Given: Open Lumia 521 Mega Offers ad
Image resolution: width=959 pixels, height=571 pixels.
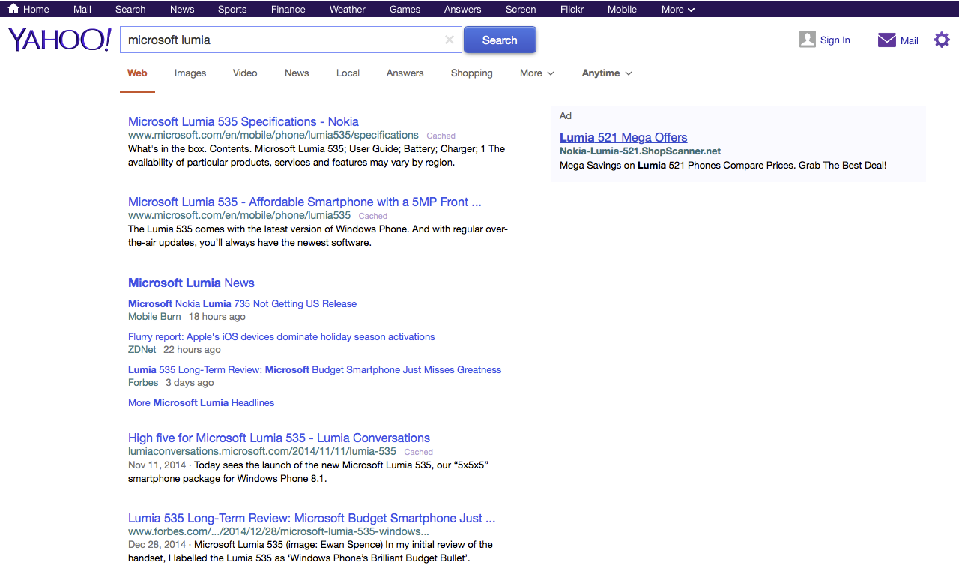Looking at the screenshot, I should pos(623,137).
